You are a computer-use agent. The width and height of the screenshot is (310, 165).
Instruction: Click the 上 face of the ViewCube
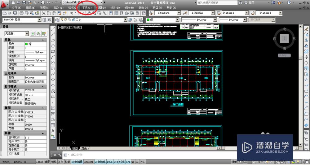coord(284,38)
